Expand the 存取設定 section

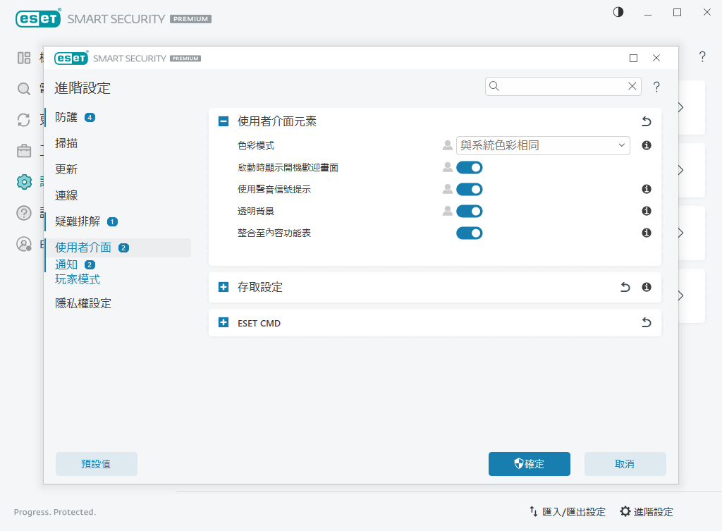(224, 287)
